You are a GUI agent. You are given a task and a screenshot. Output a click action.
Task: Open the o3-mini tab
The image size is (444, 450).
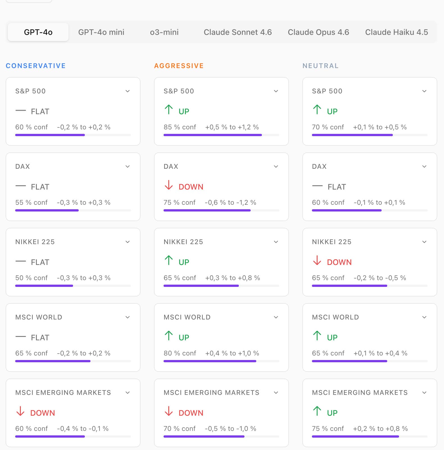point(164,32)
